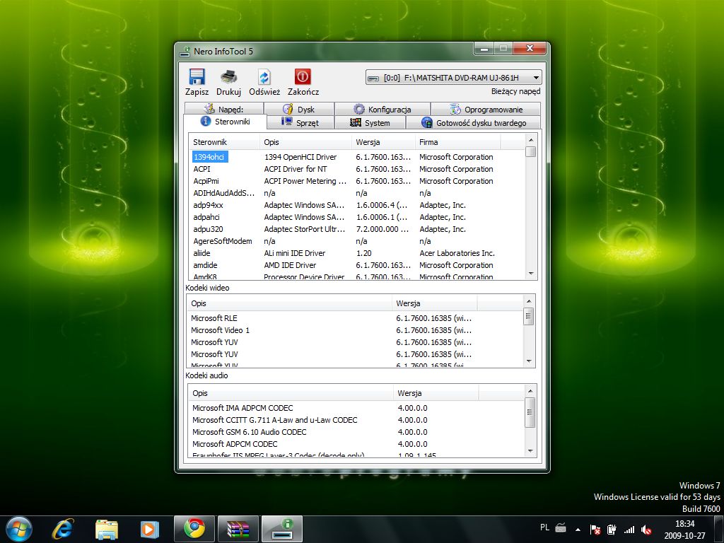724x543 pixels.
Task: Open the Sprzęt tab
Action: pos(300,122)
